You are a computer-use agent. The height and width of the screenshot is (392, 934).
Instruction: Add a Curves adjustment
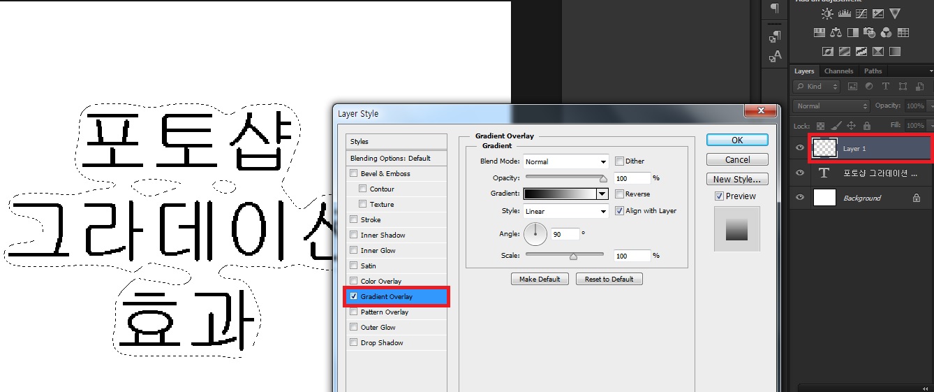[x=861, y=13]
